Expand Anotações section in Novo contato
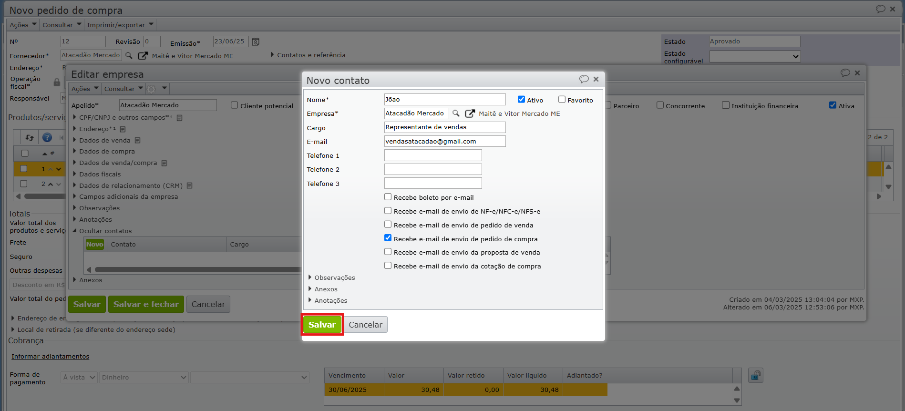The height and width of the screenshot is (411, 905). click(328, 300)
